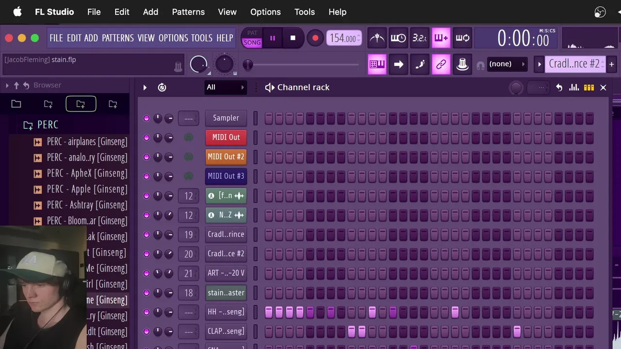Open the Cradl..nce #2 pattern selector

tap(574, 64)
